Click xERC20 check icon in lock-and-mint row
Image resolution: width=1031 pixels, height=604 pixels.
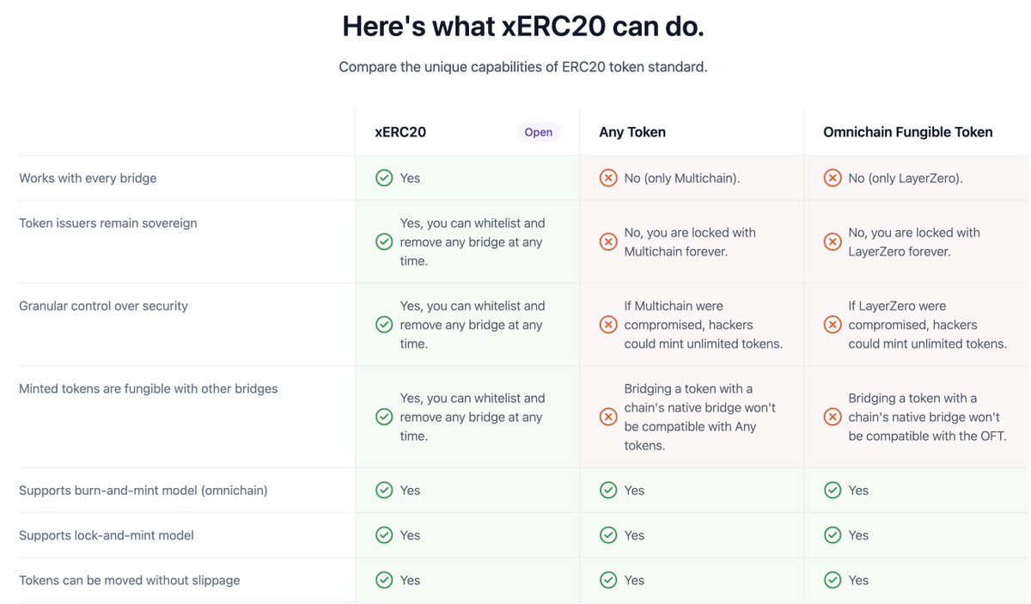pyautogui.click(x=384, y=535)
